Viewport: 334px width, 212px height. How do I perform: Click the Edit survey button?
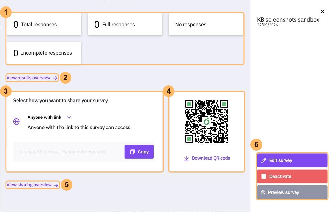pyautogui.click(x=292, y=160)
